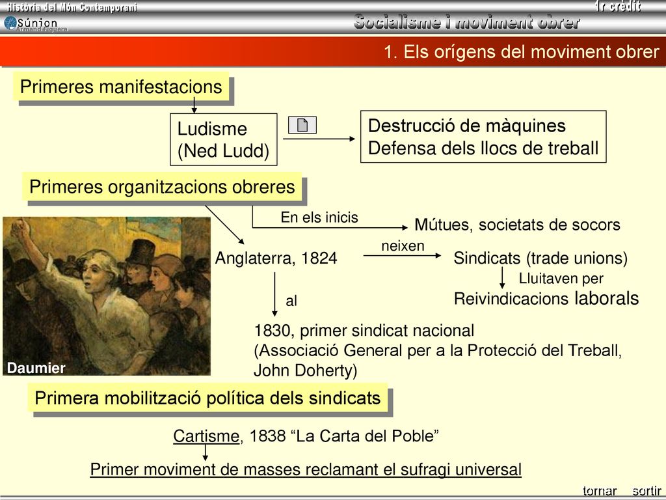The height and width of the screenshot is (500, 666).
Task: Click '1838 "La Carta del Poble"' text
Action: pyautogui.click(x=344, y=436)
